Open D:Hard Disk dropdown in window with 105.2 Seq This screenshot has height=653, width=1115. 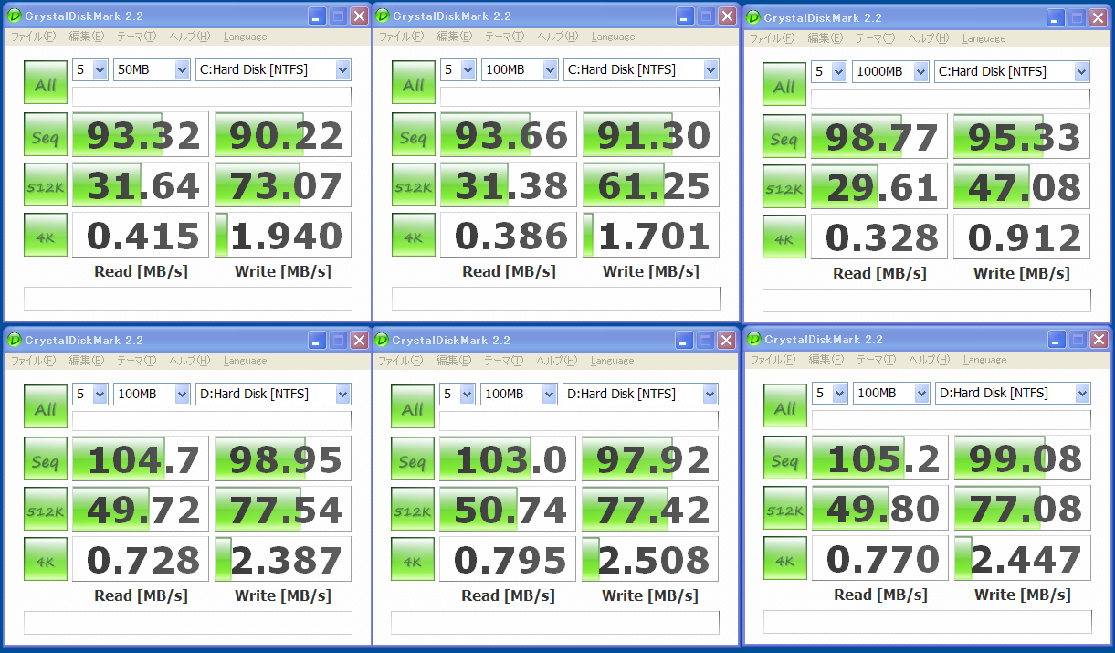click(1013, 393)
